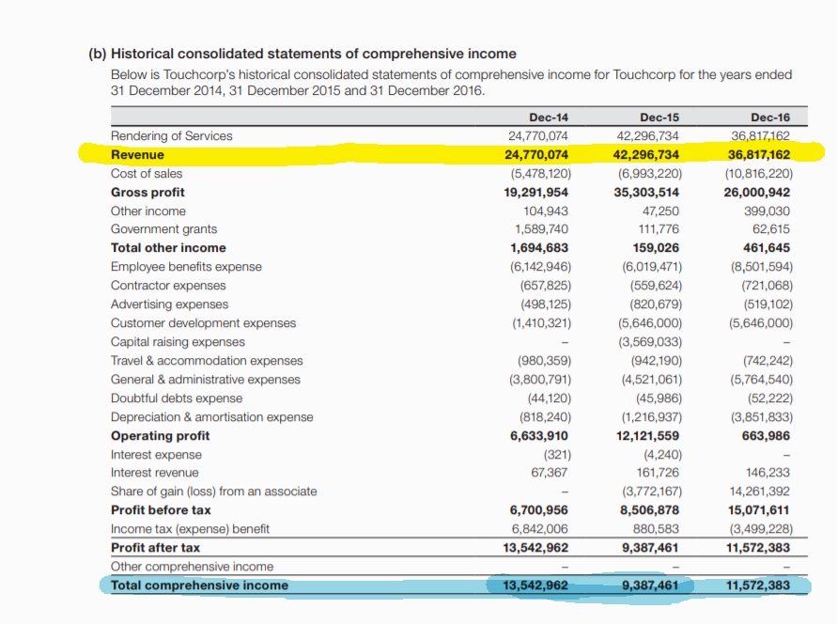The image size is (837, 624).
Task: Click the 'Travel & accommodation expenses' row label
Action: [207, 361]
